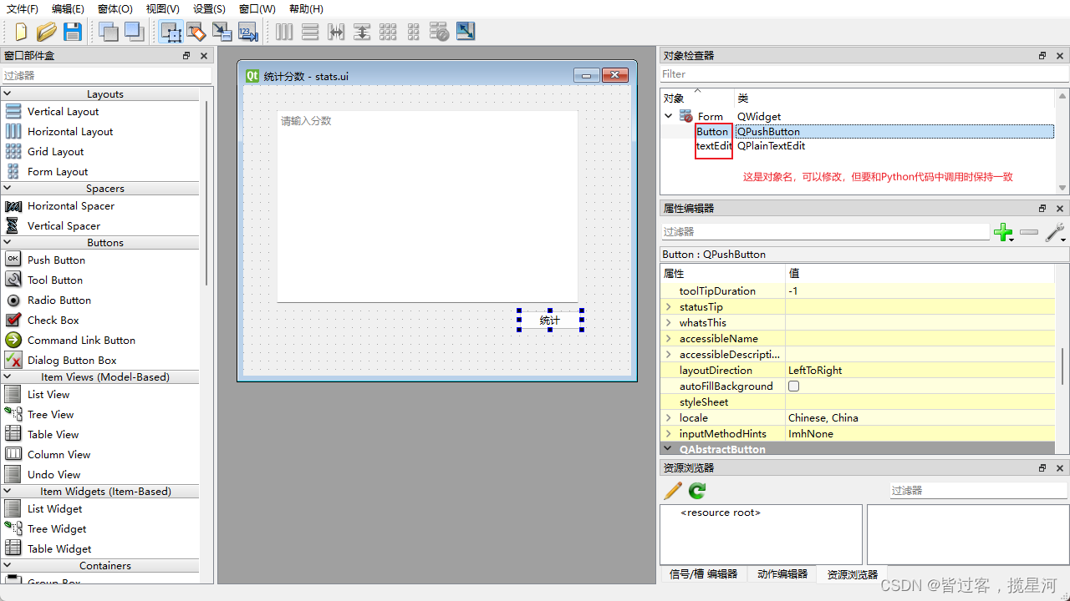Image resolution: width=1070 pixels, height=601 pixels.
Task: Select the Edit Widgets mode icon
Action: click(x=171, y=32)
